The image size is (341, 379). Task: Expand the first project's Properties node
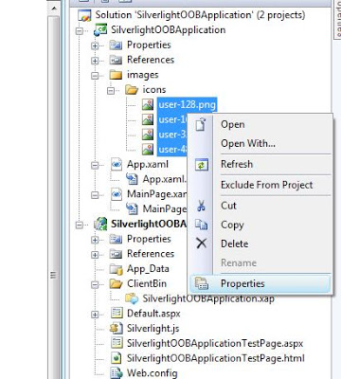95,45
